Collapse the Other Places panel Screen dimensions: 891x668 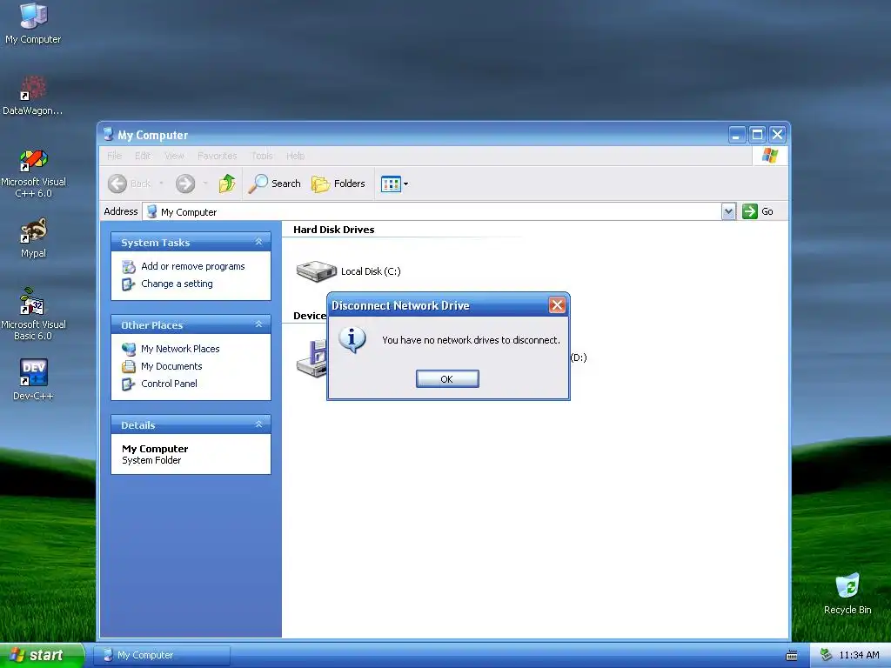coord(258,324)
